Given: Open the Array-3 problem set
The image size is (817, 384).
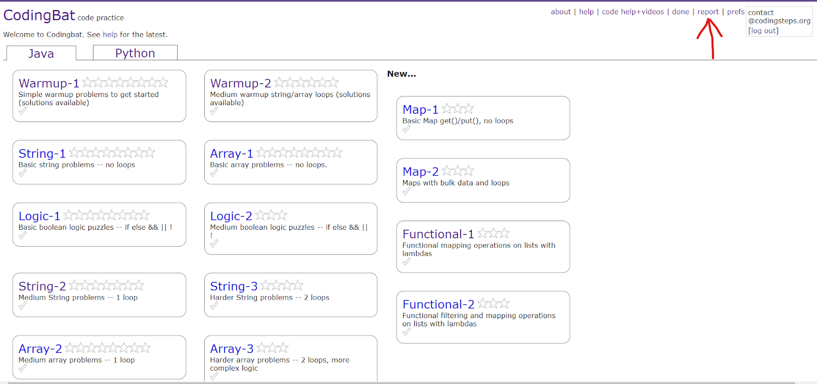Looking at the screenshot, I should [232, 349].
